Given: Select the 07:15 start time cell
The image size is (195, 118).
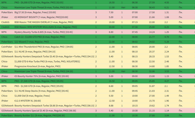Looking at the screenshot, I should coord(135,22).
